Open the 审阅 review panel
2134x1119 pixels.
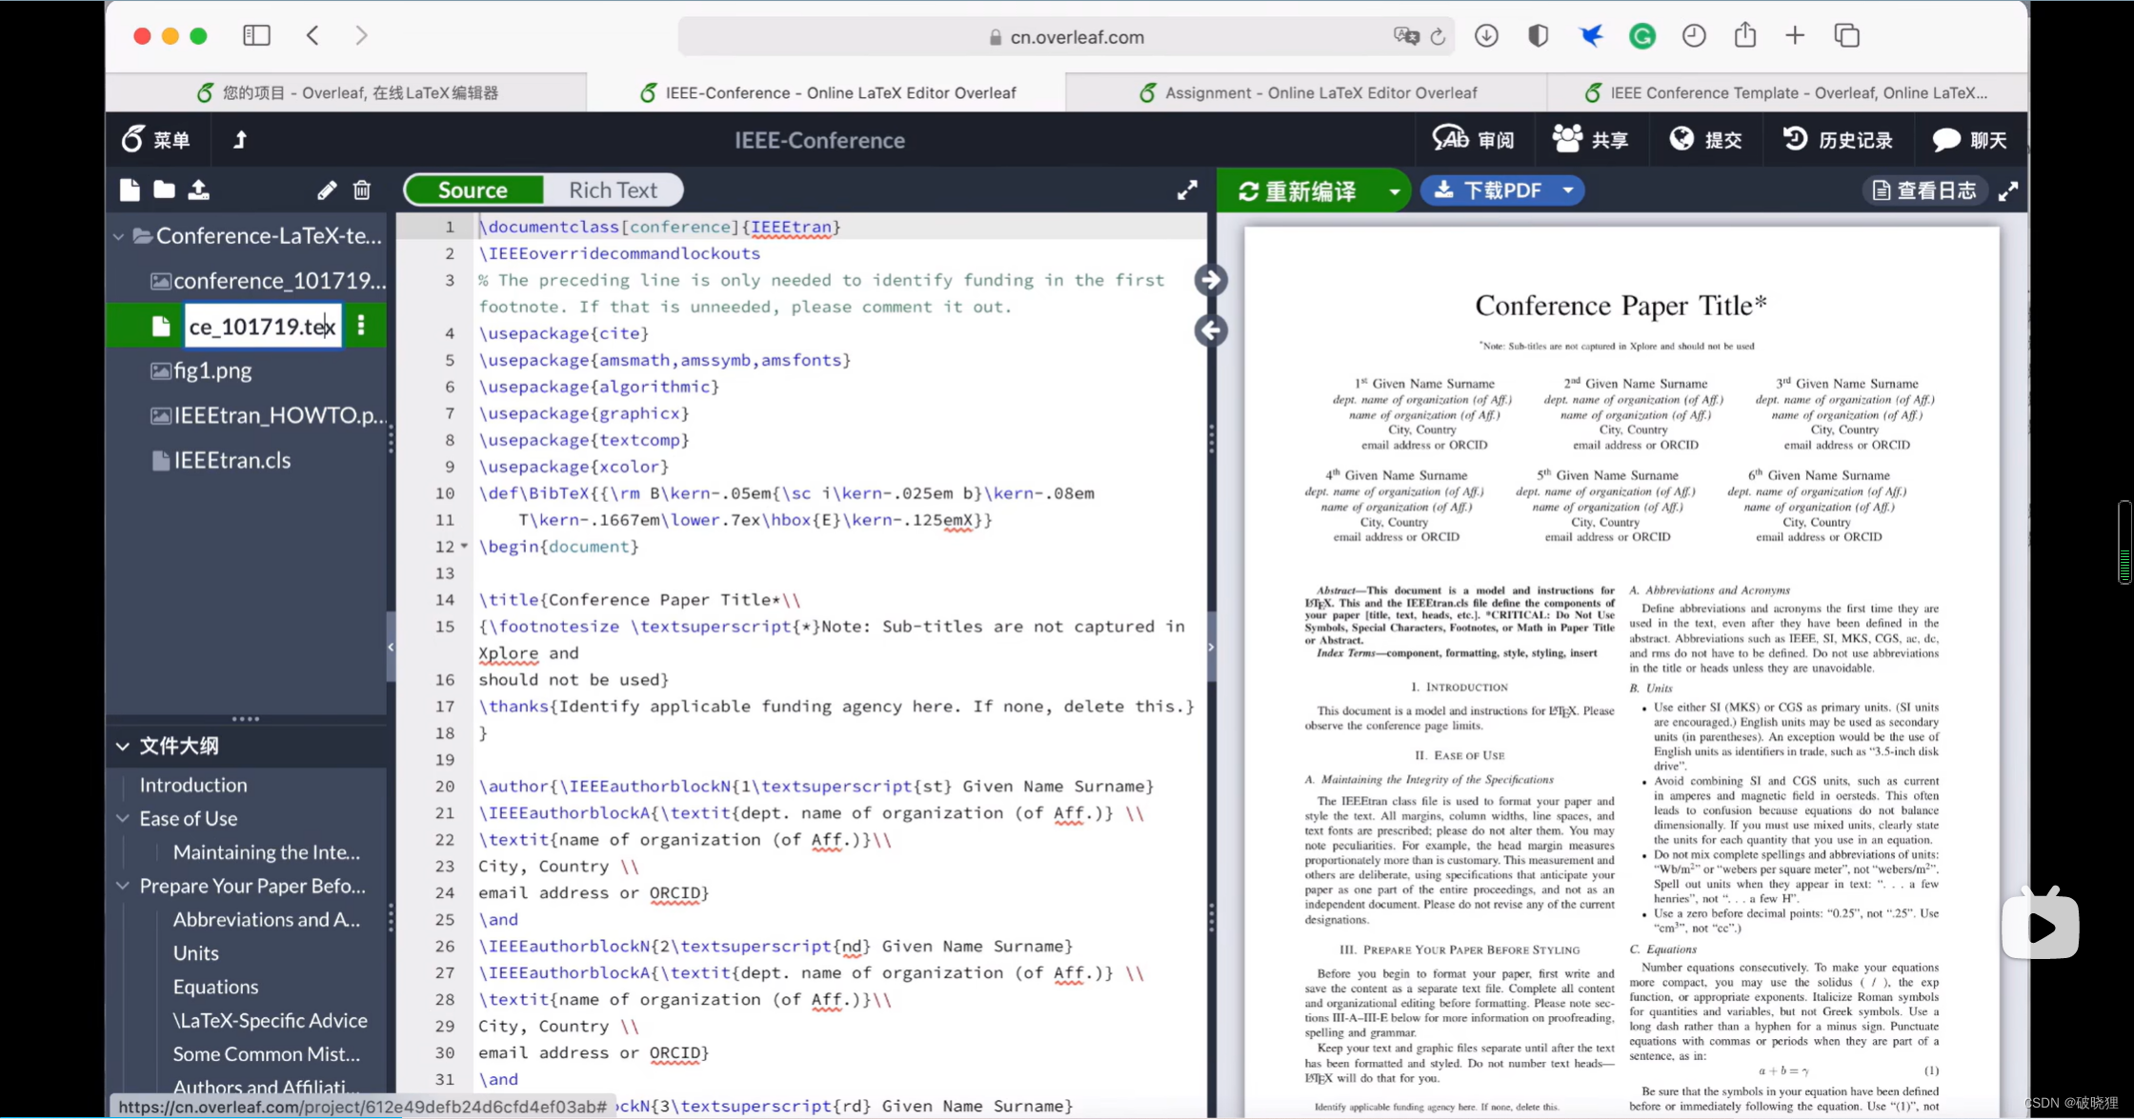pos(1474,139)
